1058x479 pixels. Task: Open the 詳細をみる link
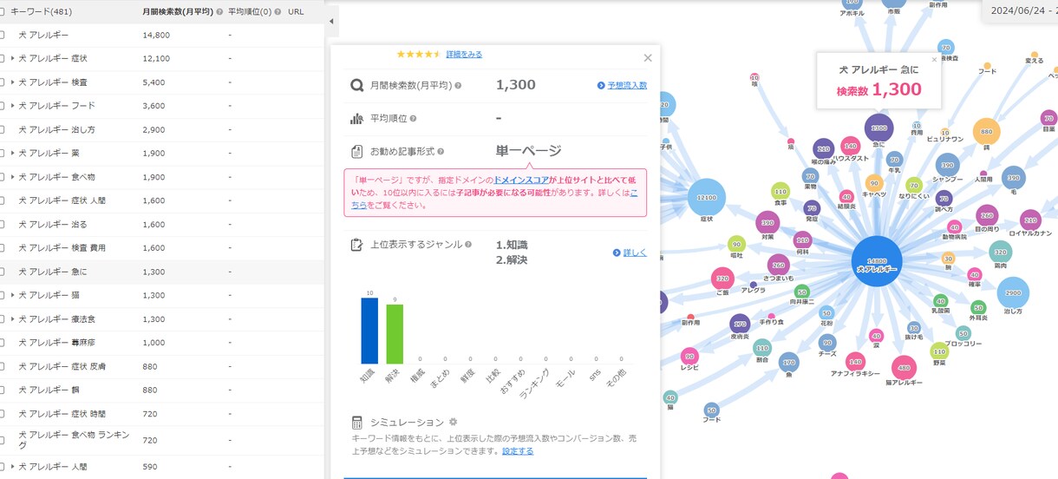tap(464, 54)
